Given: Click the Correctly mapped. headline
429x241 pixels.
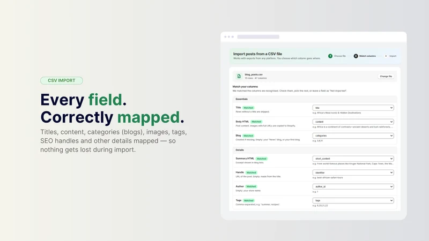Looking at the screenshot, I should [x=112, y=117].
